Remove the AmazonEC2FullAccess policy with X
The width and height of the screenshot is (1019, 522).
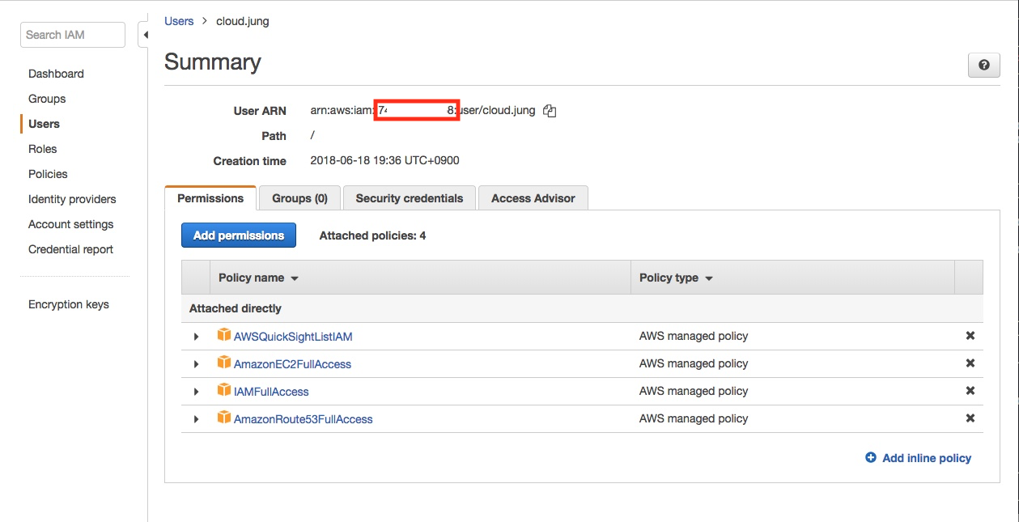[x=970, y=363]
